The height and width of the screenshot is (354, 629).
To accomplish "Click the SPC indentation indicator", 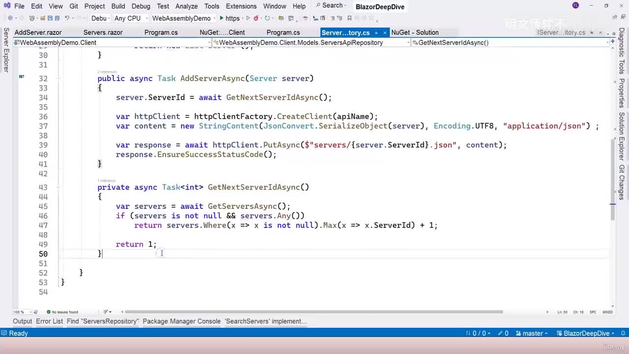I will 593,312.
